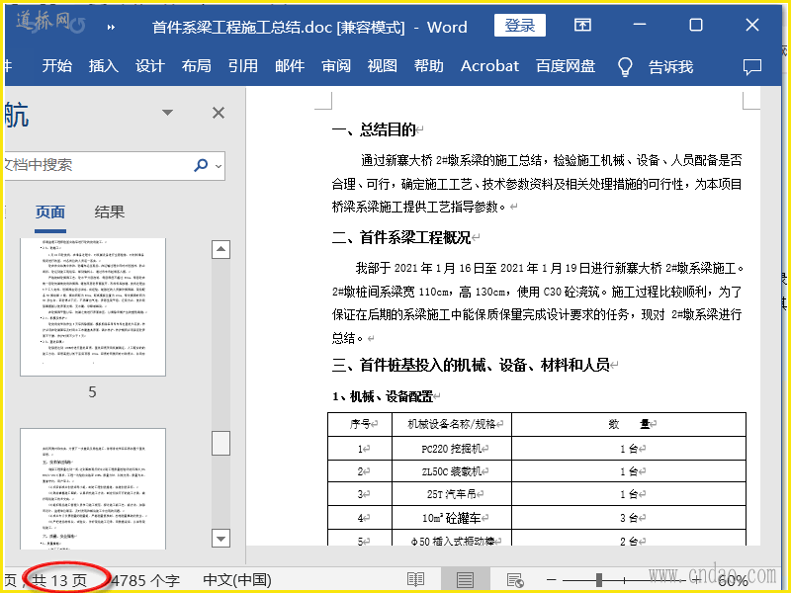Open the 帮助 tab
The image size is (791, 593).
pyautogui.click(x=429, y=66)
